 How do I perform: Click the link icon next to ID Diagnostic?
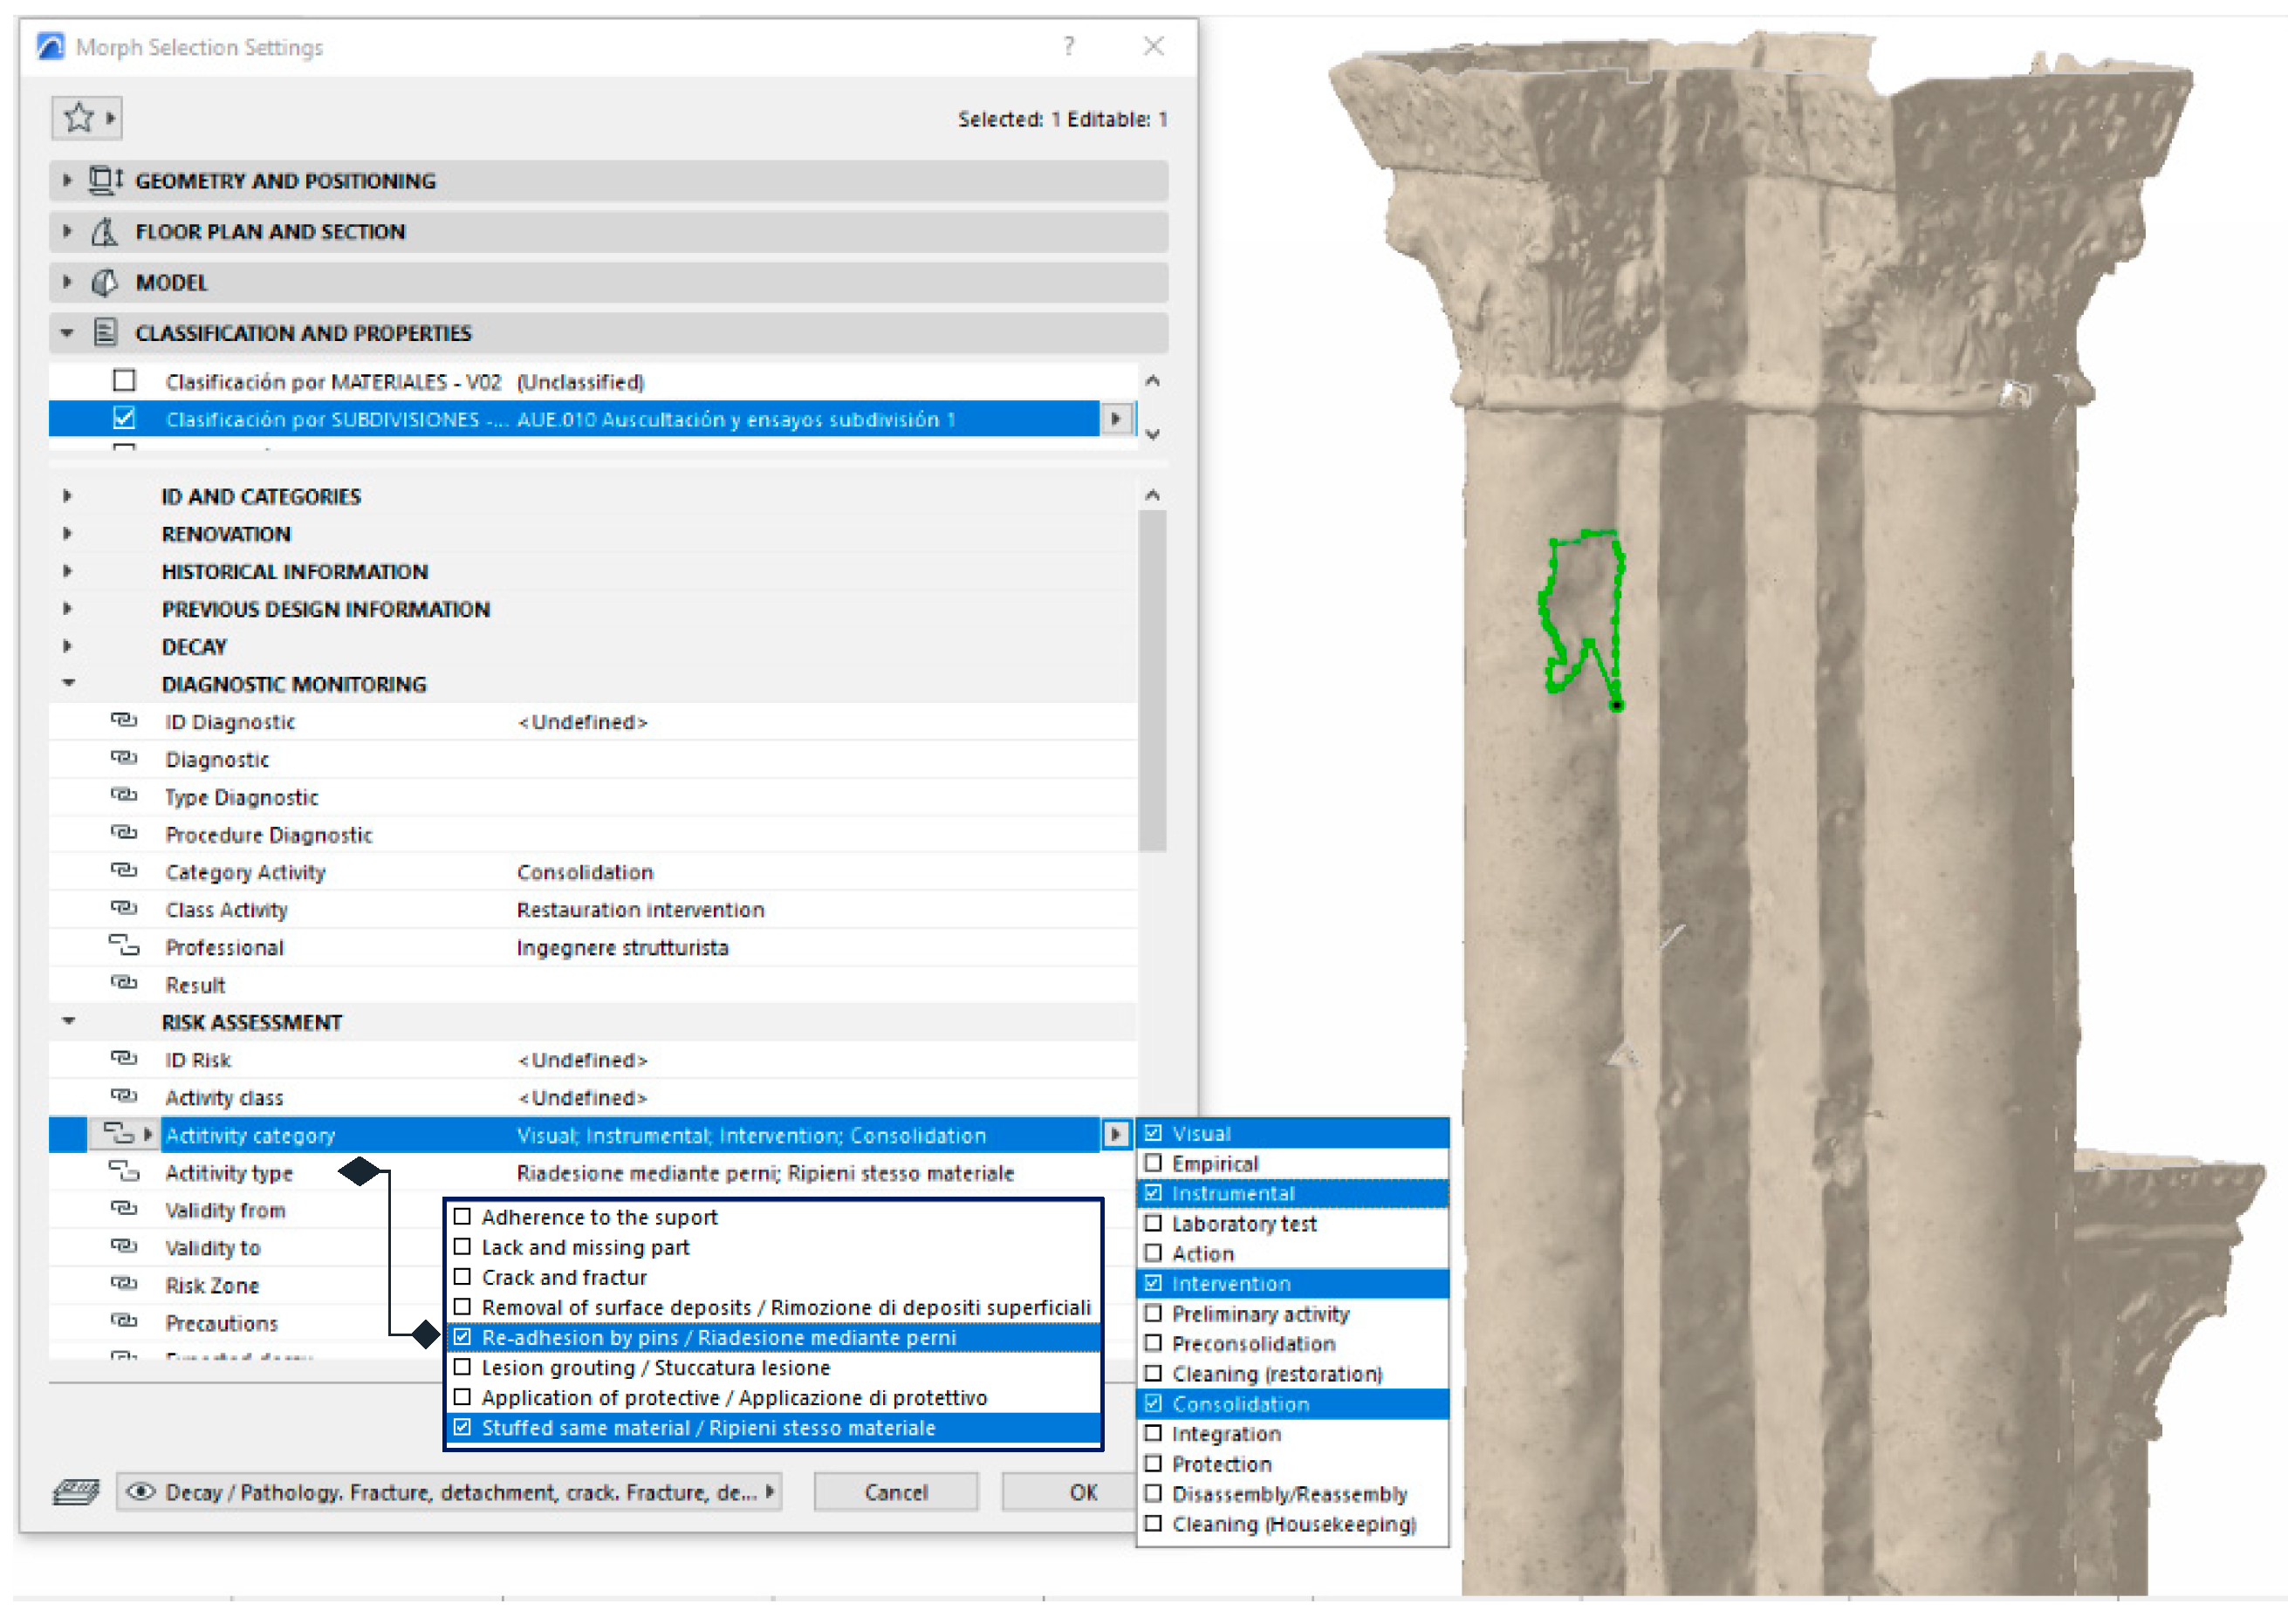(x=124, y=721)
